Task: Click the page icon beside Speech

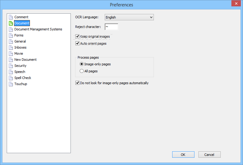Action: 11,72
